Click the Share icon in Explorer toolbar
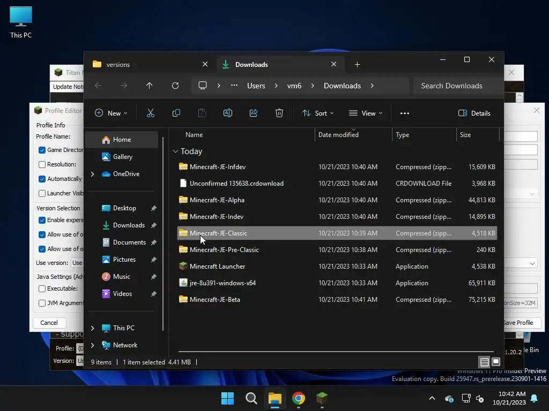 point(254,113)
